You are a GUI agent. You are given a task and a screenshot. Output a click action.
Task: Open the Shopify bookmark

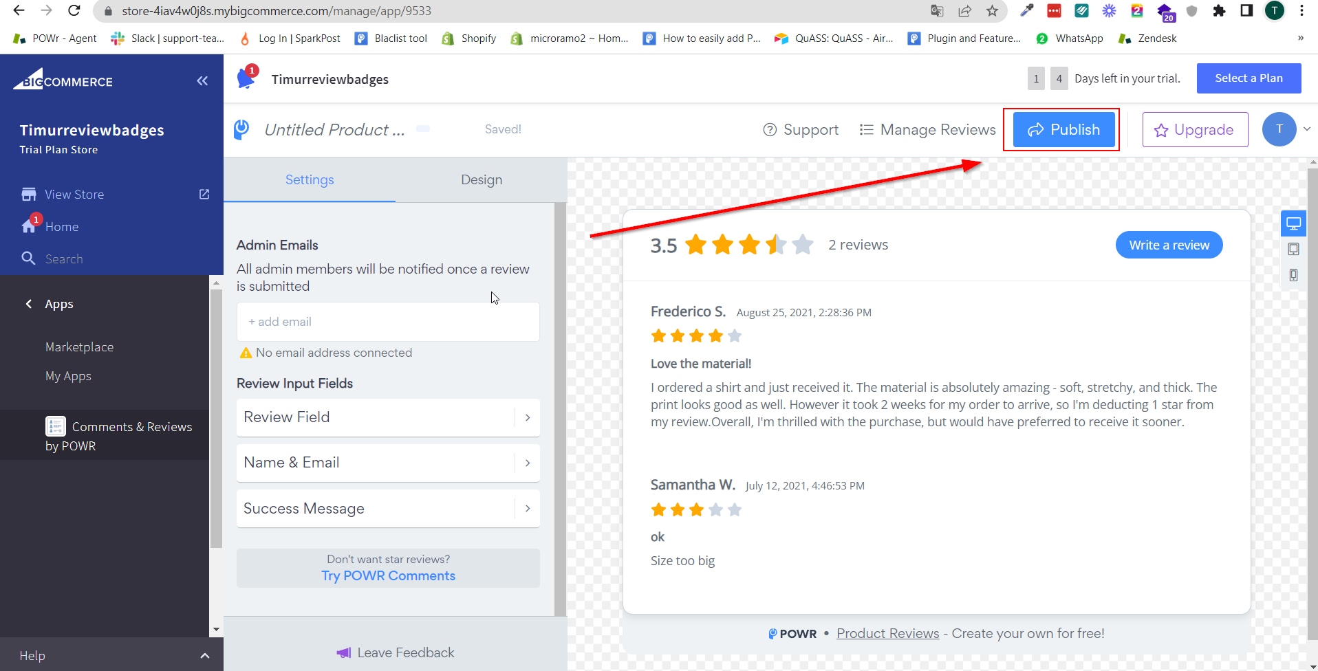(469, 38)
